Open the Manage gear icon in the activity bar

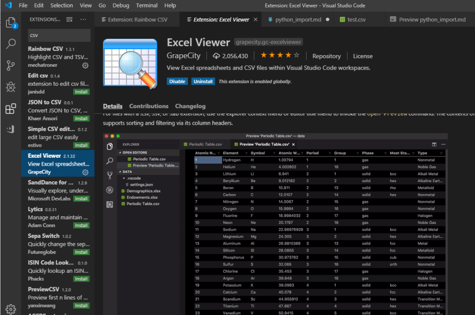click(x=11, y=309)
